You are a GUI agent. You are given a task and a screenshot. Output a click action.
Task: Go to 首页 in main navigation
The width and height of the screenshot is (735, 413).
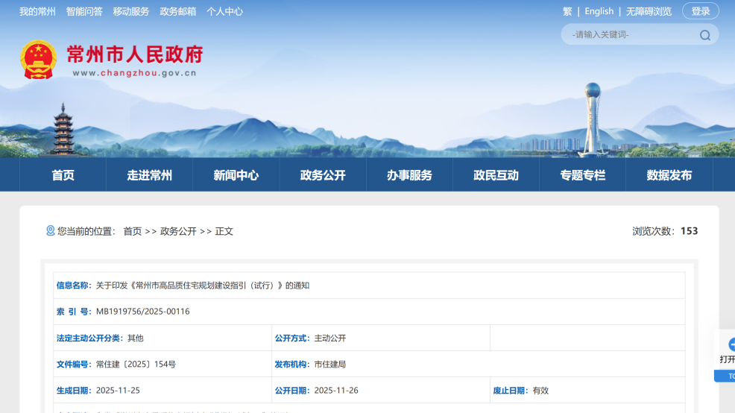(63, 175)
